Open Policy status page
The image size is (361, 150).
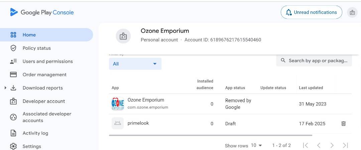pyautogui.click(x=37, y=48)
